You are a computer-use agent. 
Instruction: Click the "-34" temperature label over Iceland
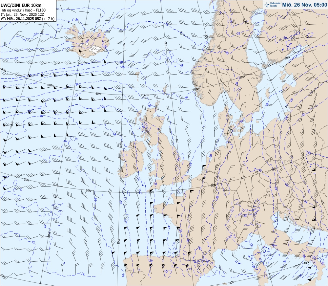click(x=87, y=41)
